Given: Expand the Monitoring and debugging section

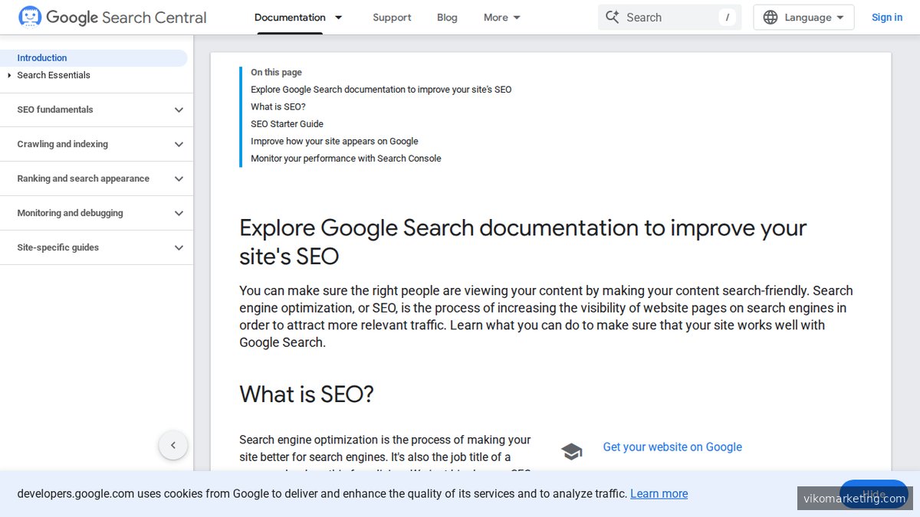Looking at the screenshot, I should pos(178,213).
